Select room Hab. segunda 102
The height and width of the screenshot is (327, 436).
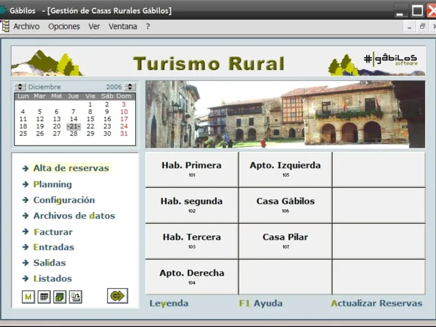pyautogui.click(x=192, y=205)
